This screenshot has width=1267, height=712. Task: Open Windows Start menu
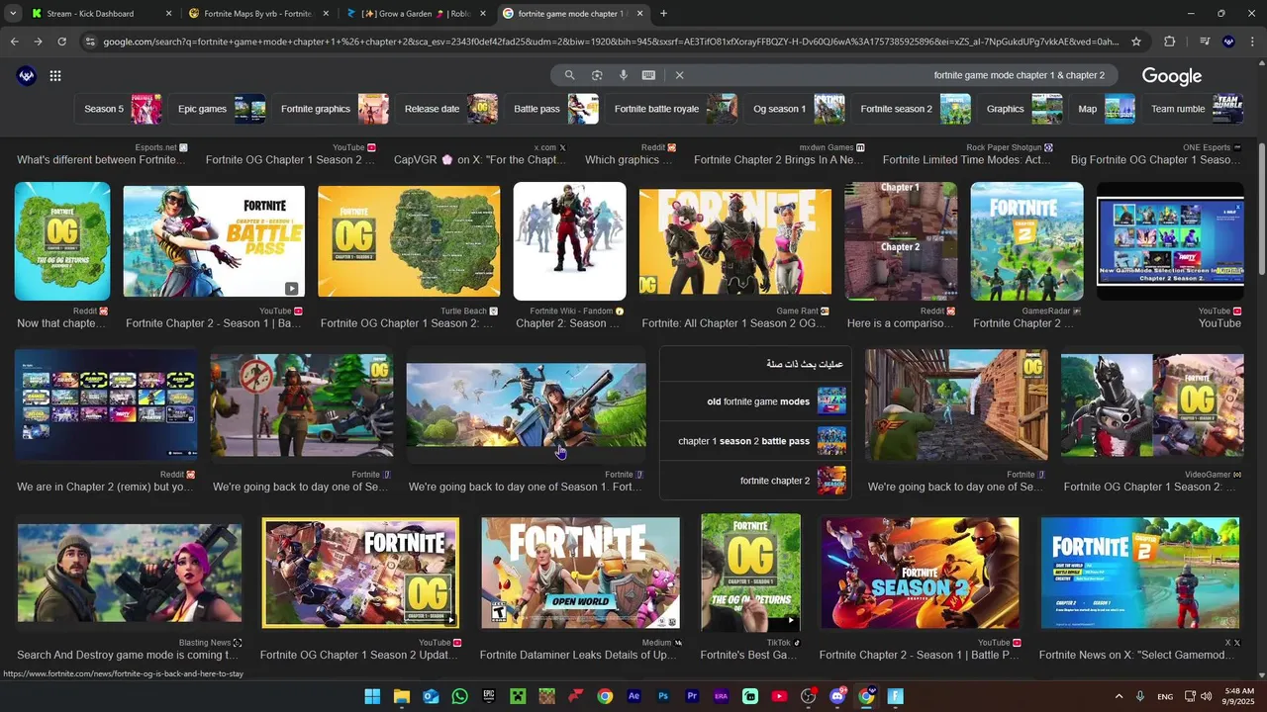[x=372, y=696]
